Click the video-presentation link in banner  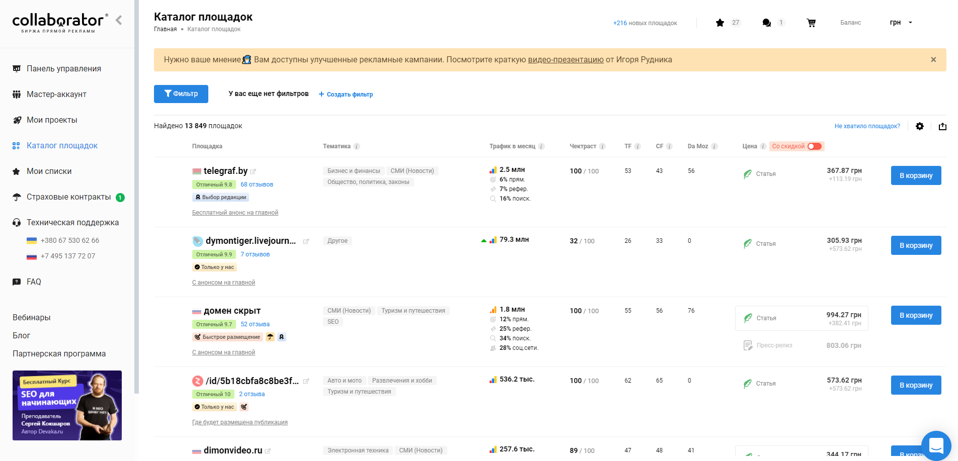(566, 60)
